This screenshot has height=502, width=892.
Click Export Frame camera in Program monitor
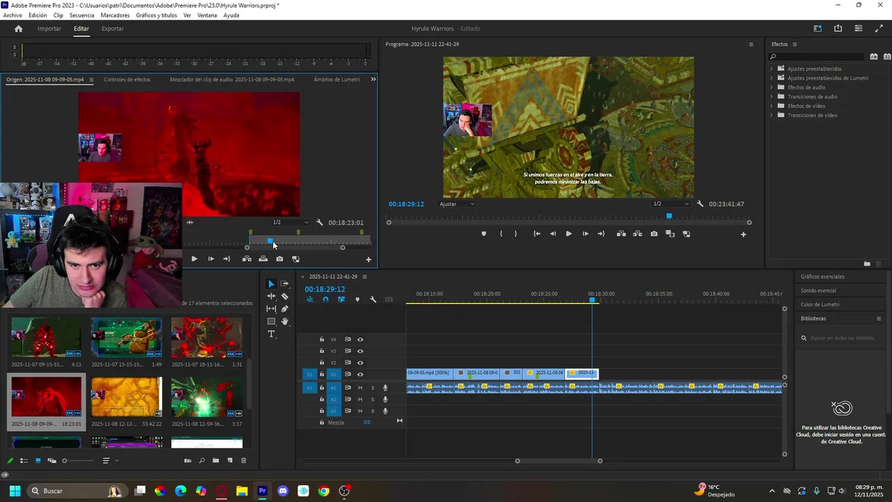(x=654, y=234)
